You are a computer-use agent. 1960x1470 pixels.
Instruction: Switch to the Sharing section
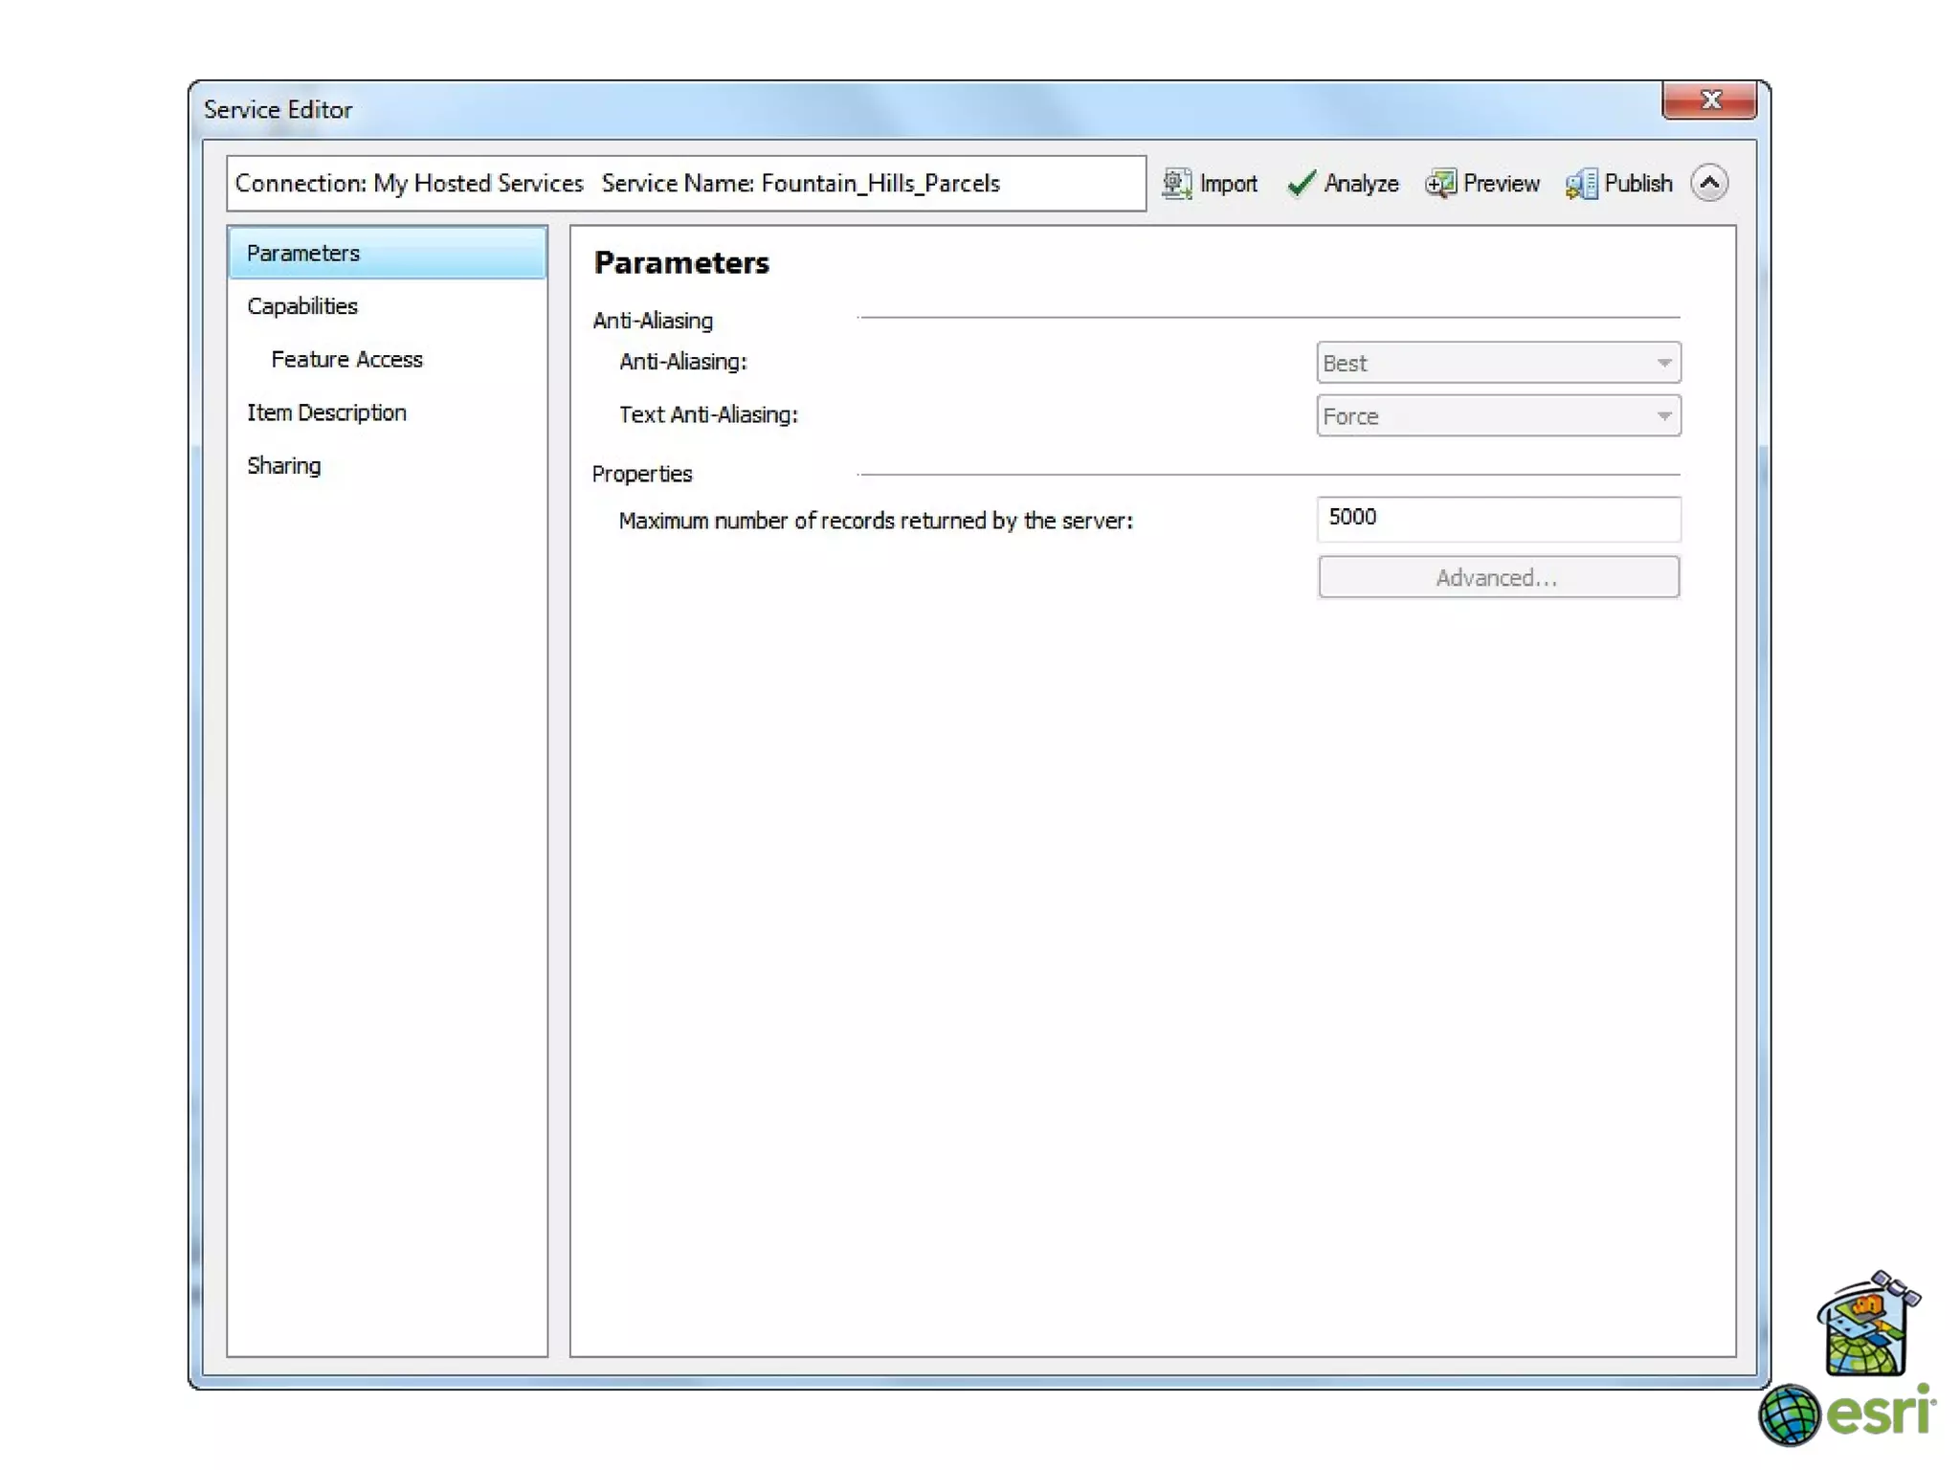pos(284,466)
